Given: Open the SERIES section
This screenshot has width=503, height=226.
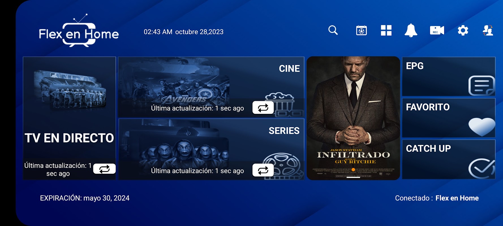Looking at the screenshot, I should [211, 149].
